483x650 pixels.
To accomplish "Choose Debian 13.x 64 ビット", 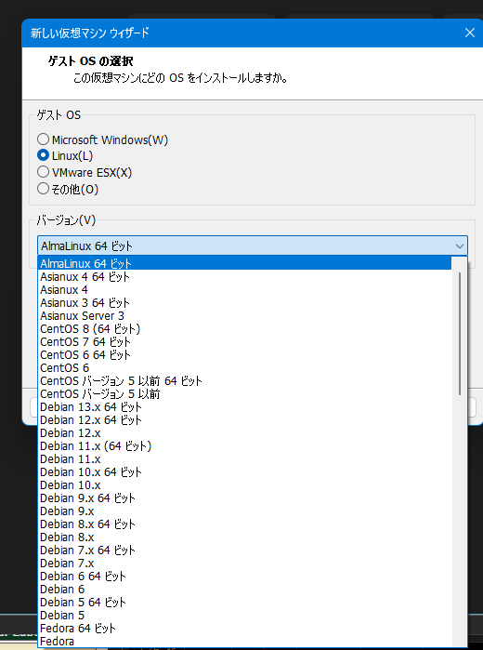I will (x=244, y=406).
